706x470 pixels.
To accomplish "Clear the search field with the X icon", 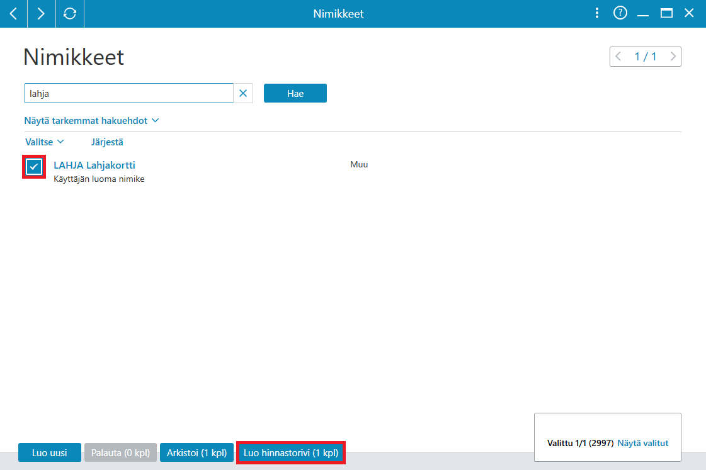I will [243, 93].
